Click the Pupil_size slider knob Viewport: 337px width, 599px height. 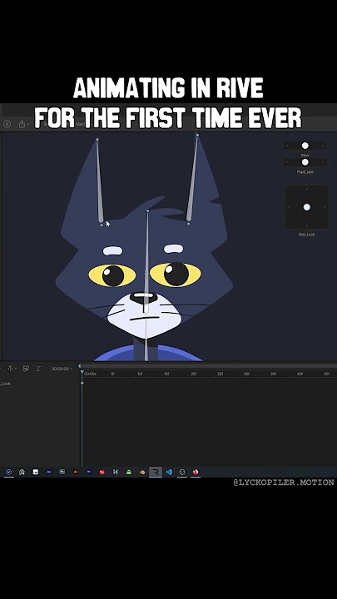[305, 162]
